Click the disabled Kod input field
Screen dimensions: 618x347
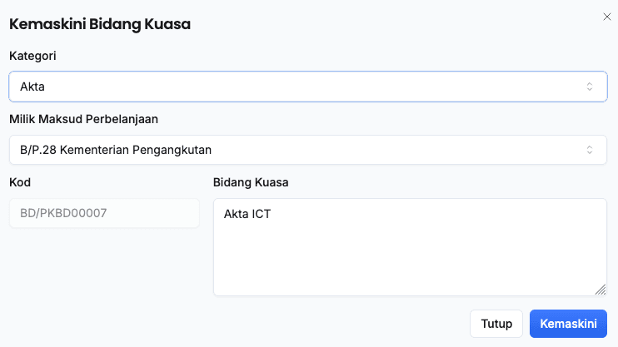pos(104,213)
